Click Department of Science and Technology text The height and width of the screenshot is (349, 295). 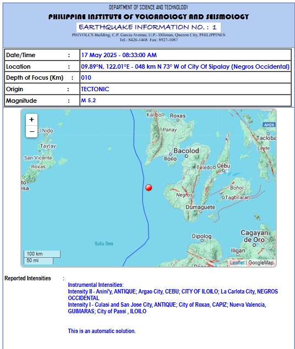pos(149,7)
